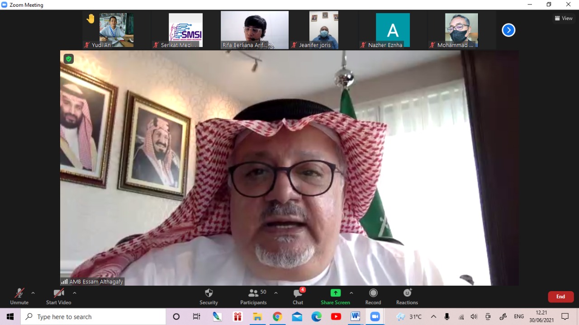Click the red End meeting button
The width and height of the screenshot is (579, 325).
point(560,297)
